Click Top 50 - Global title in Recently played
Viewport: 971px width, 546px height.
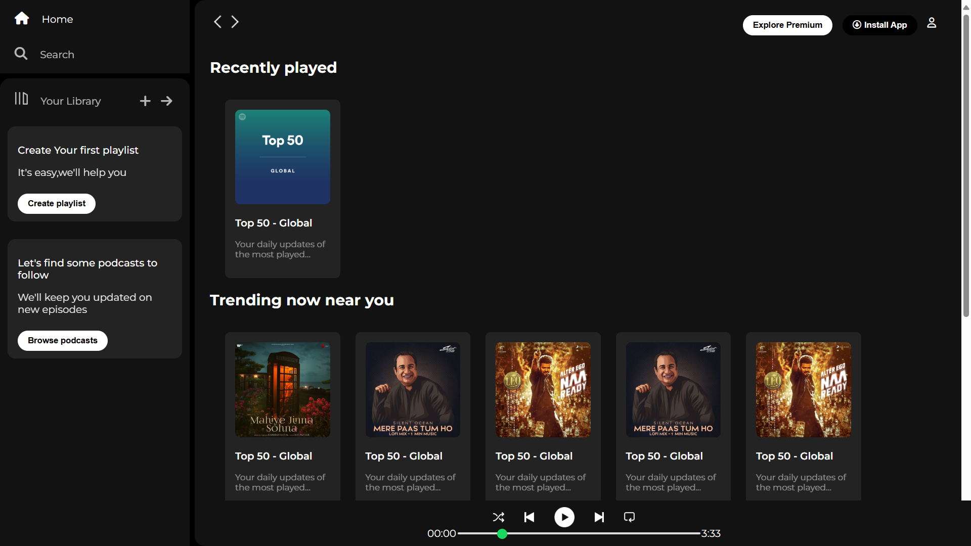[274, 223]
